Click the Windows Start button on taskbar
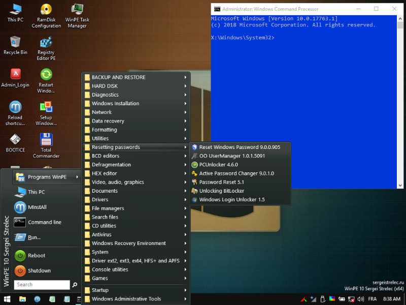 point(7,299)
